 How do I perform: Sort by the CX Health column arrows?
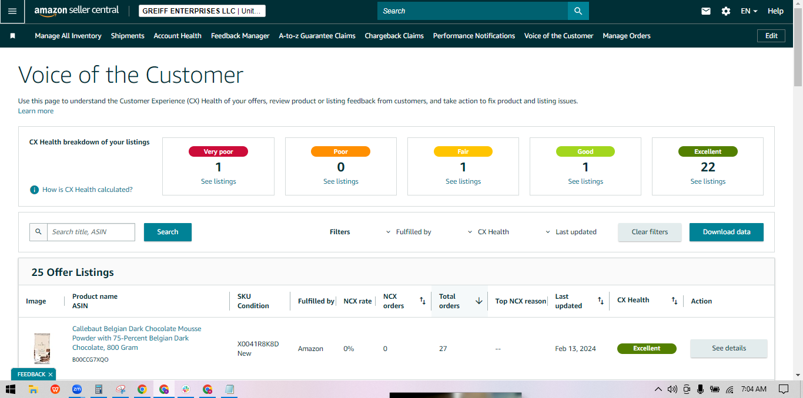pyautogui.click(x=675, y=301)
